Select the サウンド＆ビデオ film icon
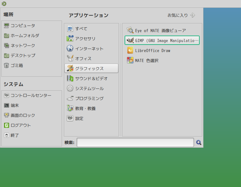This screenshot has height=187, width=241. pos(70,78)
